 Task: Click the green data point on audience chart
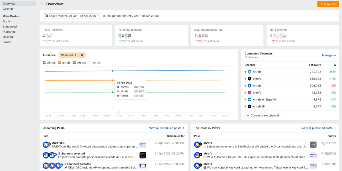[113, 92]
